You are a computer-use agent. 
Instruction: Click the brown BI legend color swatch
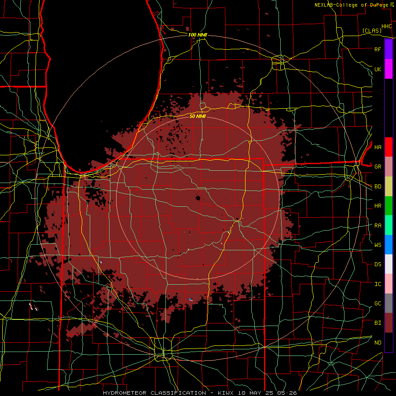[389, 323]
